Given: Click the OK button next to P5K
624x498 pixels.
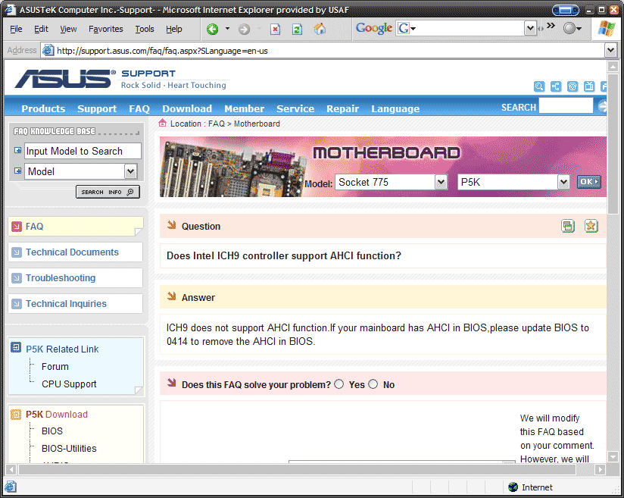Looking at the screenshot, I should 589,182.
